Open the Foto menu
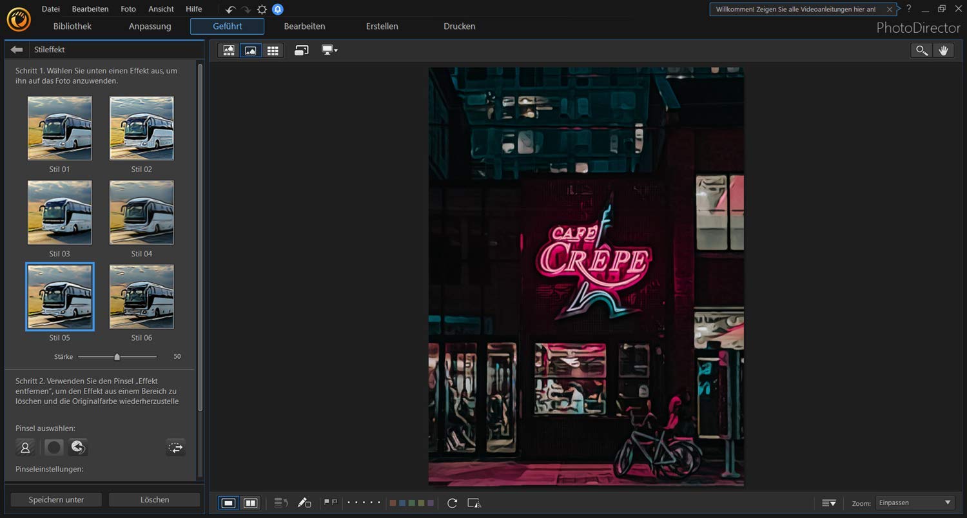The width and height of the screenshot is (967, 518). pyautogui.click(x=128, y=9)
